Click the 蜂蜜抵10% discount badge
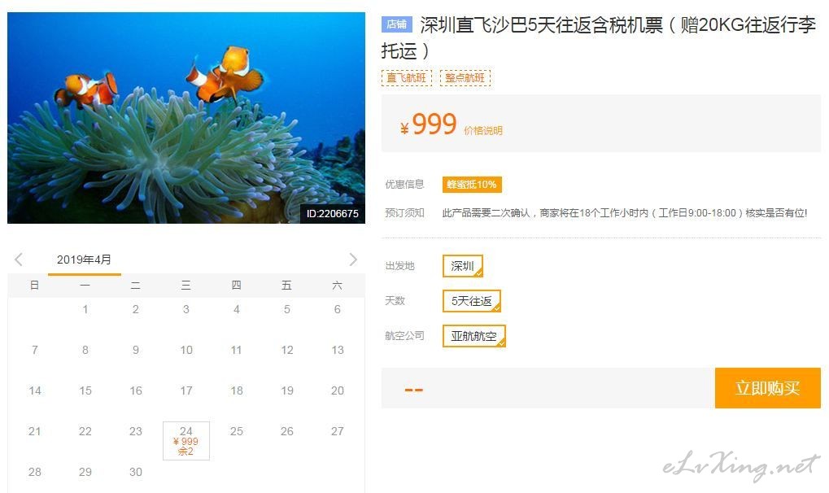This screenshot has height=493, width=829. pyautogui.click(x=472, y=185)
